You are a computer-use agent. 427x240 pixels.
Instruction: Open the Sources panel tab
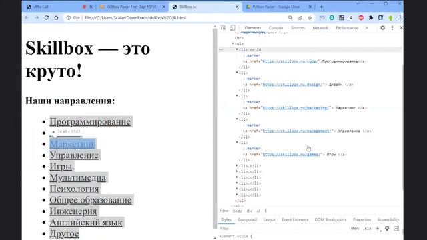click(x=298, y=28)
